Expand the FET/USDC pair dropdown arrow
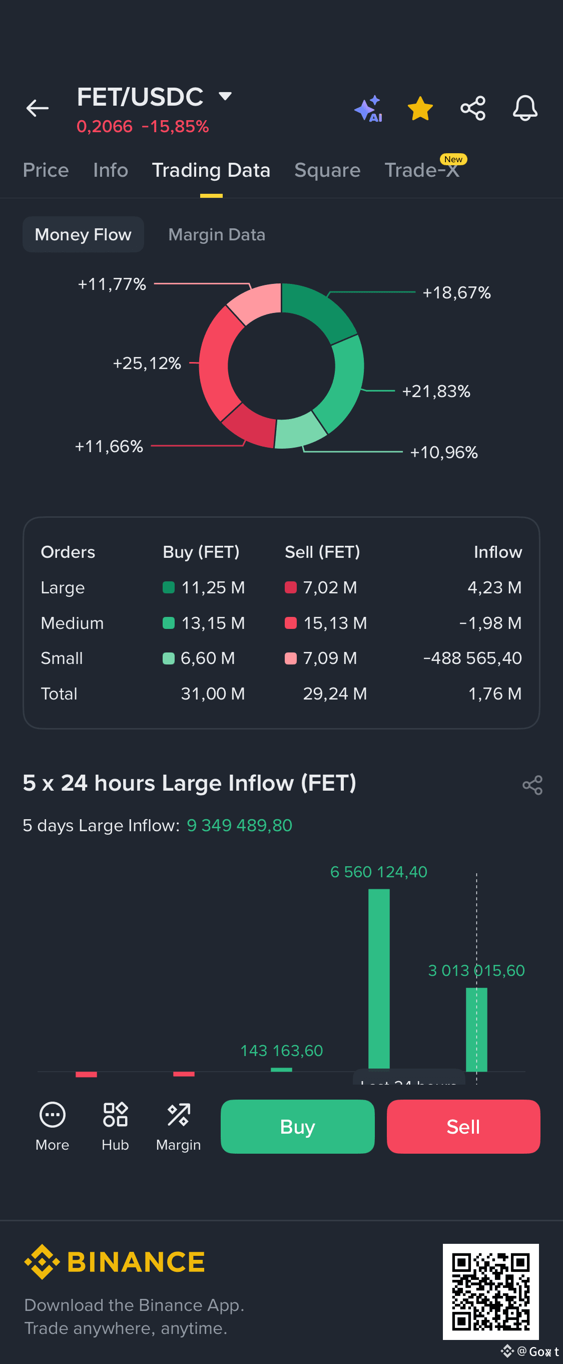This screenshot has height=1364, width=563. pos(225,96)
